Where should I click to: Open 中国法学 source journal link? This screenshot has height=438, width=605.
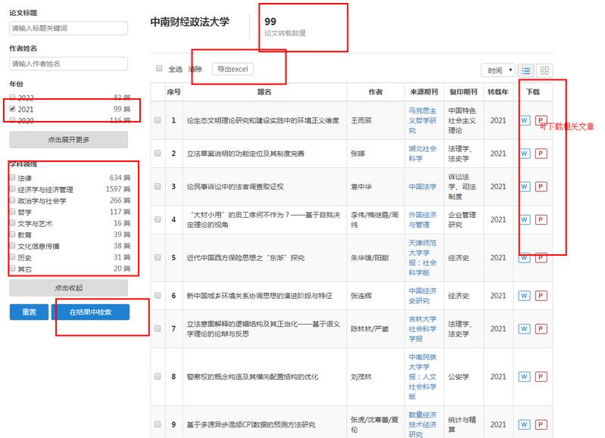[x=423, y=186]
